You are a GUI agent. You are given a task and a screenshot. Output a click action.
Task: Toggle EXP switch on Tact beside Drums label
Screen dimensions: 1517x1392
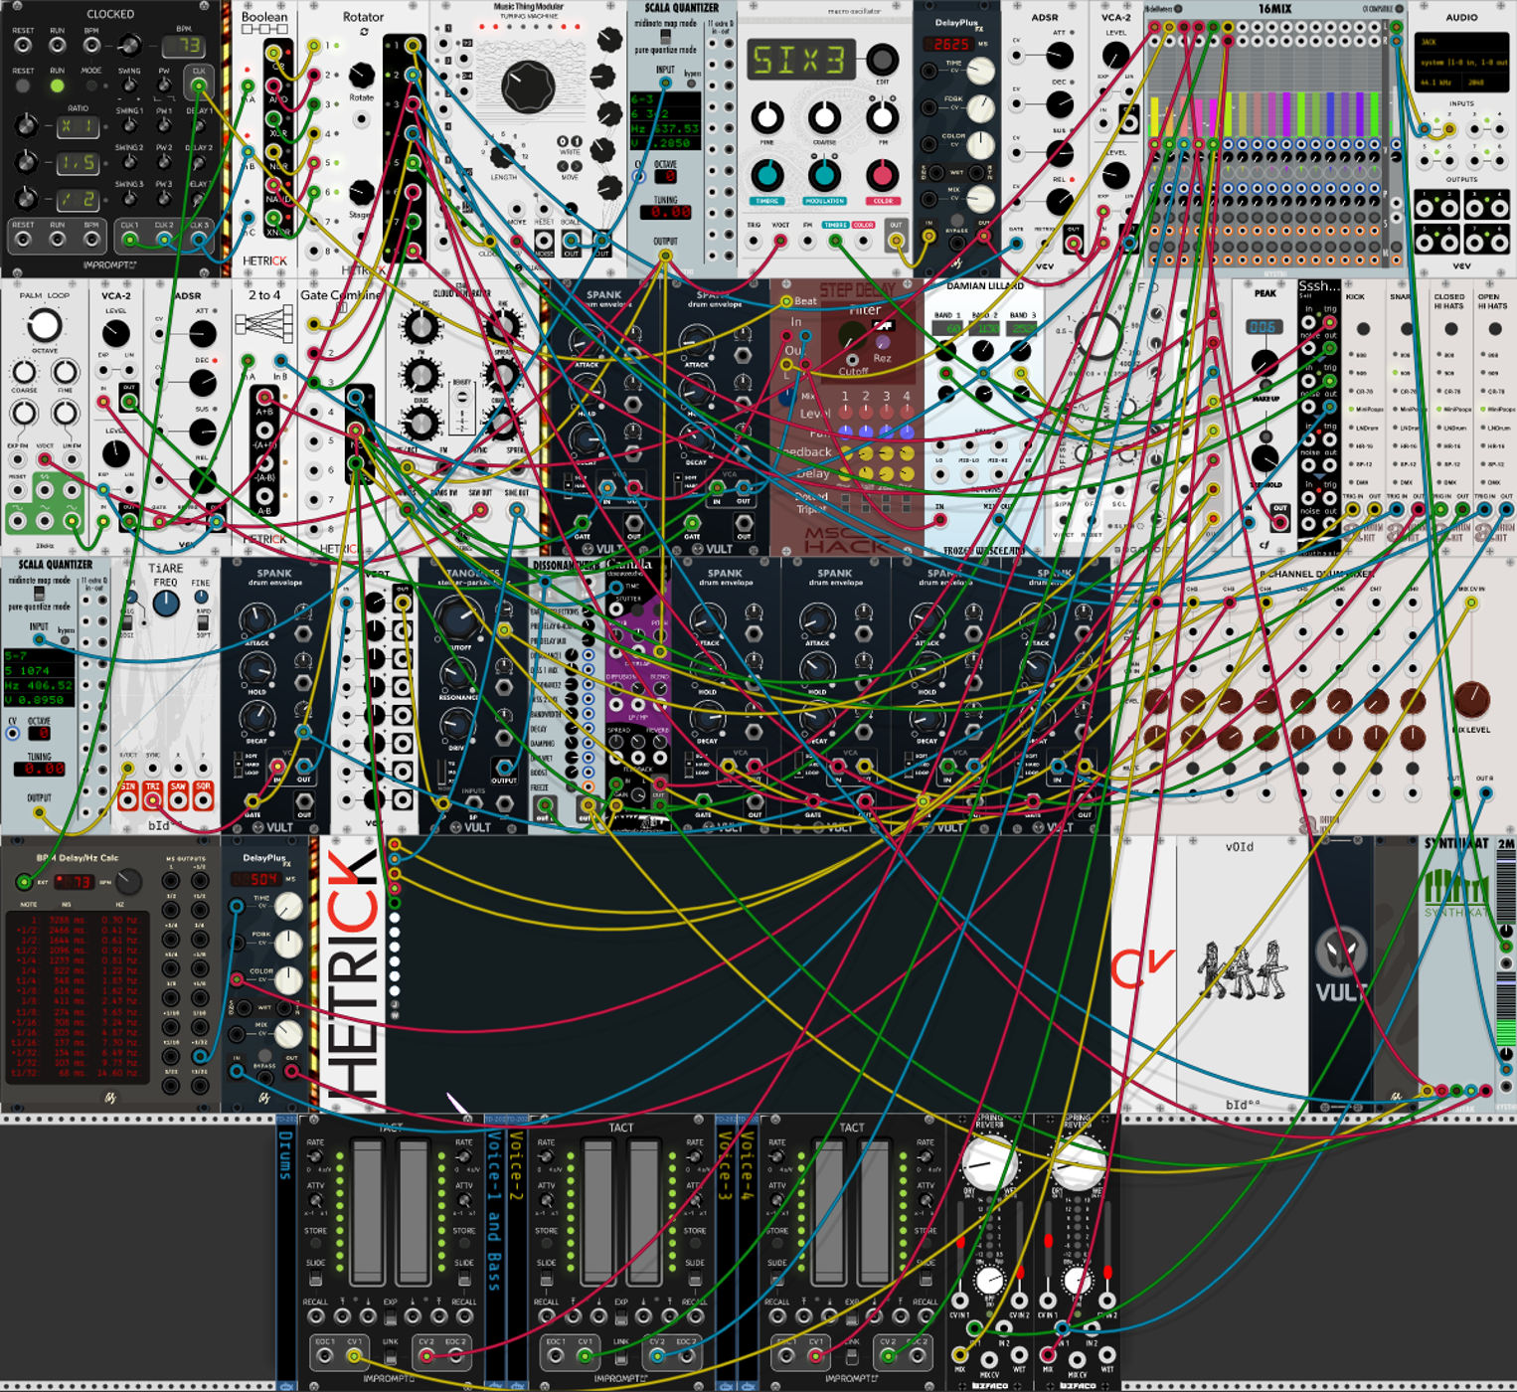(390, 1316)
